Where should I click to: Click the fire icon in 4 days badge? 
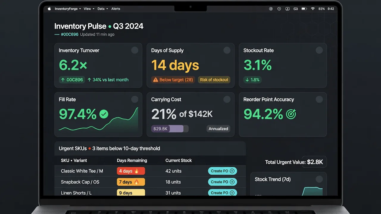[137, 171]
